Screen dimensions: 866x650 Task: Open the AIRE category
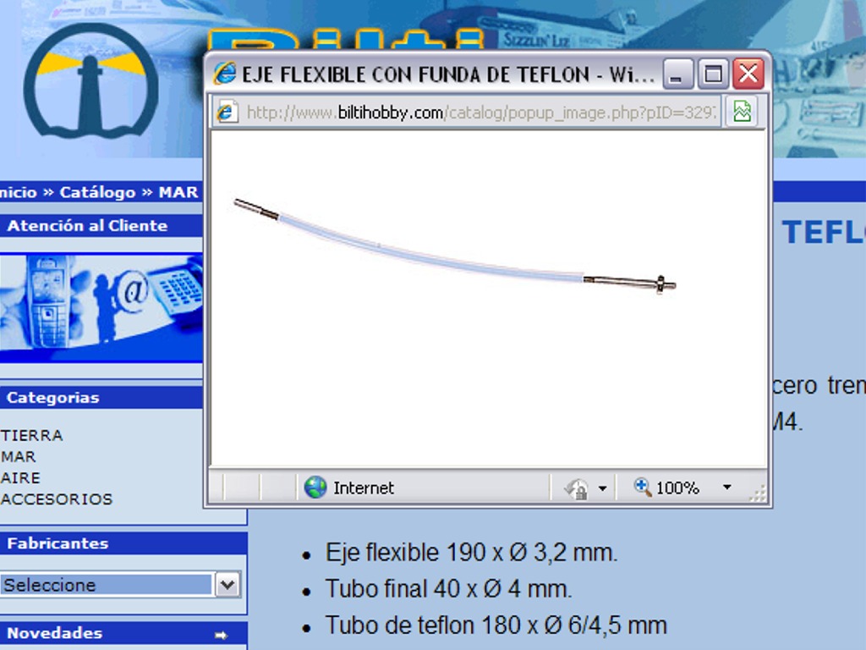[20, 477]
